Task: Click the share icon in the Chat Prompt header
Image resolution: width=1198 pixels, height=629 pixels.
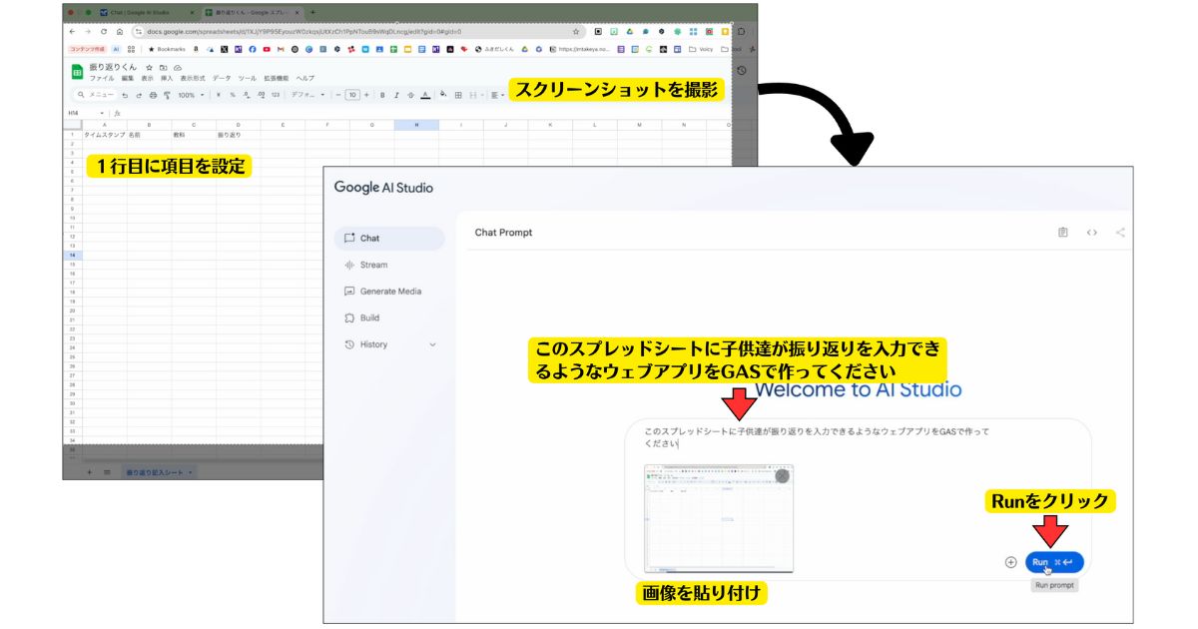Action: (x=1118, y=232)
